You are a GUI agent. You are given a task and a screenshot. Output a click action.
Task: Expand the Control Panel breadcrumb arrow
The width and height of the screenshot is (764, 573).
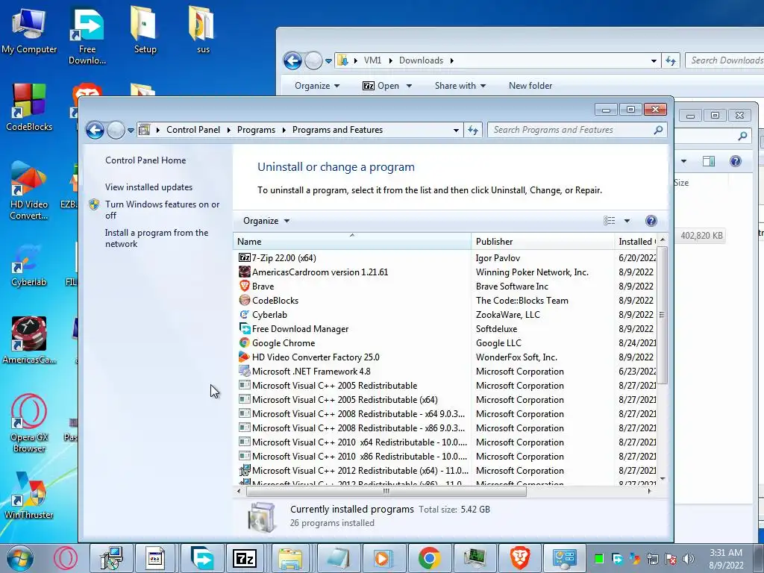(x=228, y=130)
